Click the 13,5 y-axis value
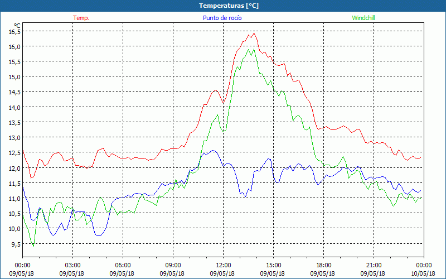Viewport: 446px width, 279px height. tap(14, 122)
